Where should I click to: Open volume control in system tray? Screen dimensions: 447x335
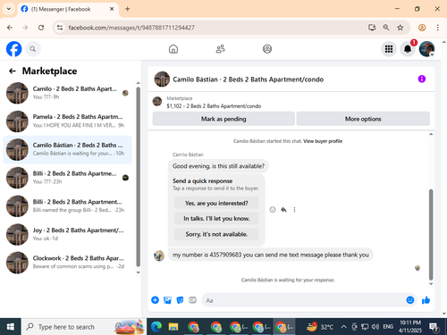(375, 327)
